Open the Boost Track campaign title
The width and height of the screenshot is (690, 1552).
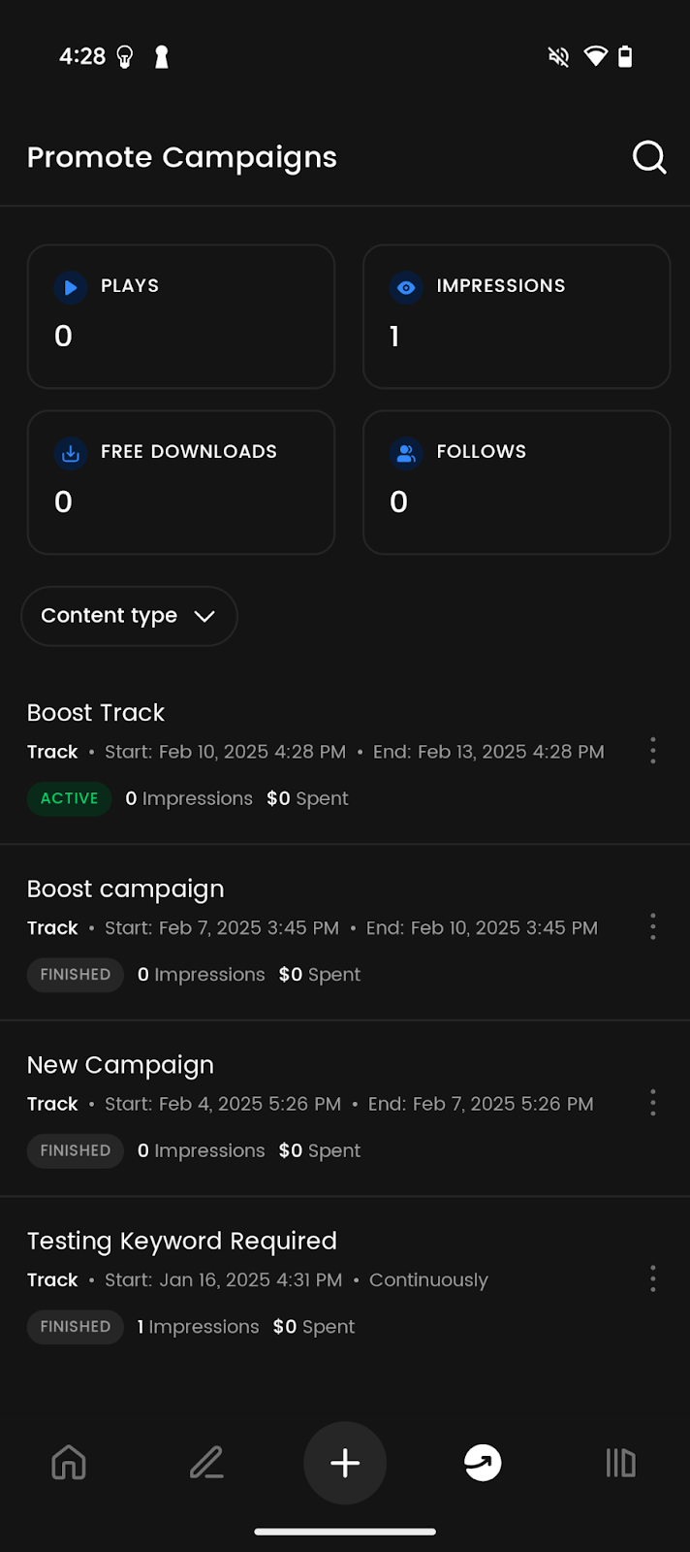pyautogui.click(x=96, y=713)
